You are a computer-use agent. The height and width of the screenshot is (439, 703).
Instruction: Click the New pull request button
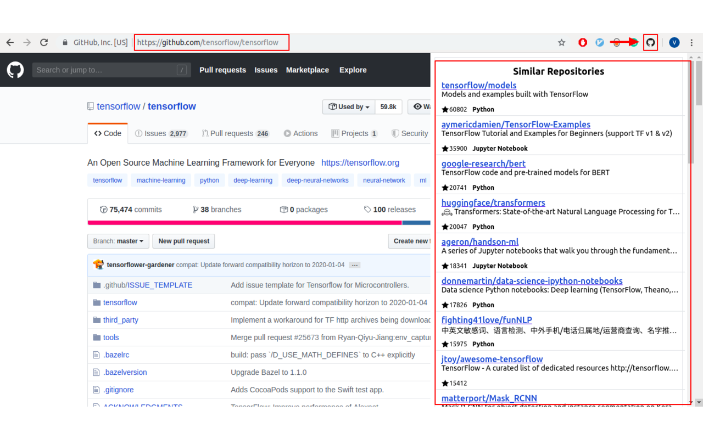pos(183,241)
